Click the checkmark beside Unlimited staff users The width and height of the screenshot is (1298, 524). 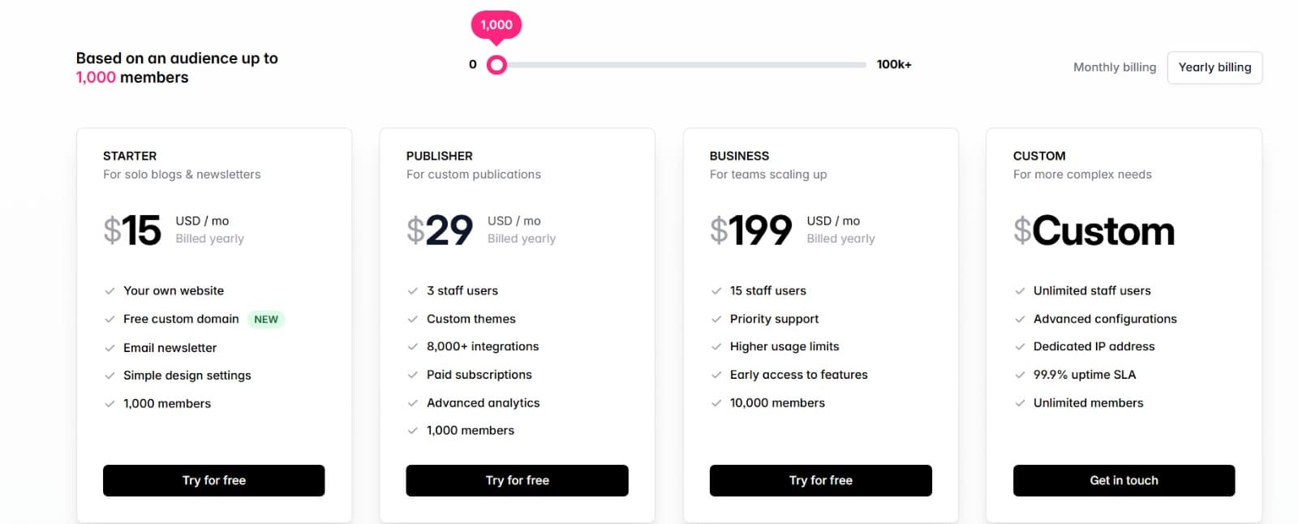pyautogui.click(x=1019, y=290)
